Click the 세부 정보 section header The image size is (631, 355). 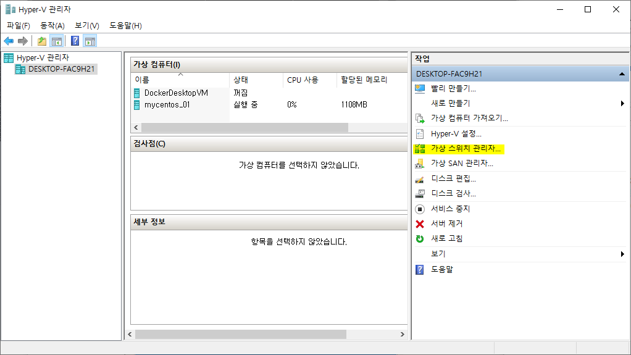click(269, 222)
